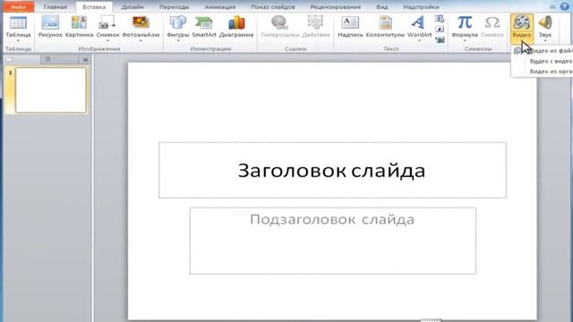Click the Формула pi icon
Image resolution: width=573 pixels, height=322 pixels.
(465, 22)
